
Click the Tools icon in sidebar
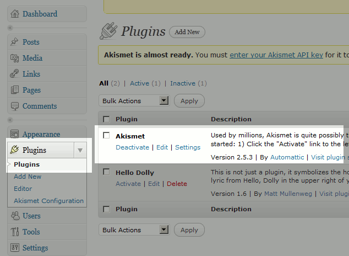15,232
